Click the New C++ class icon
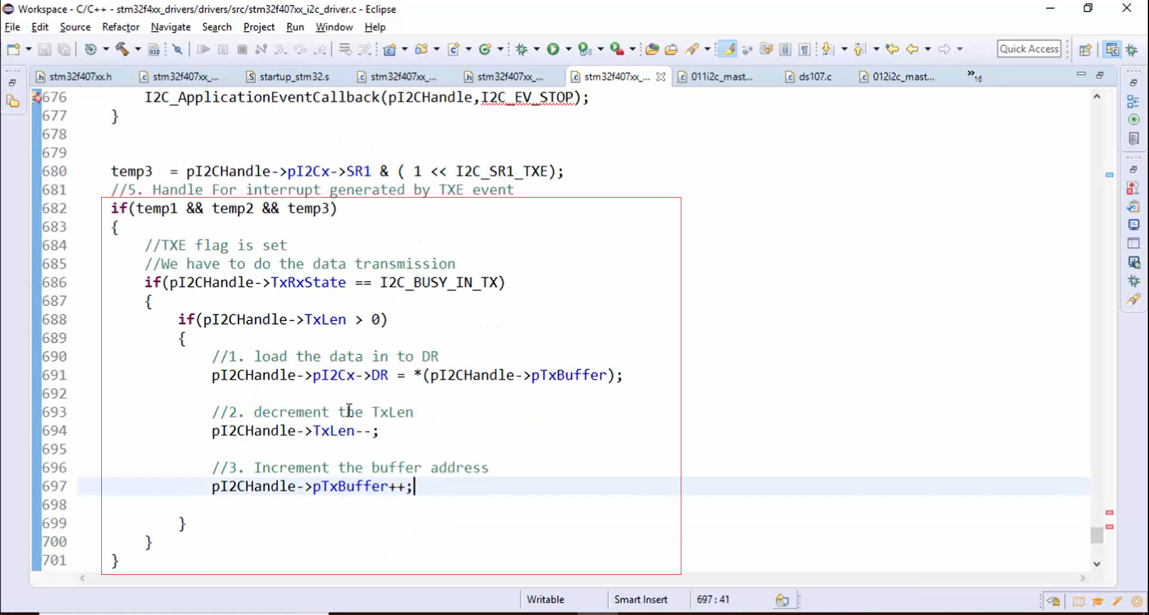Screen dimensions: 1149x615 (x=486, y=49)
